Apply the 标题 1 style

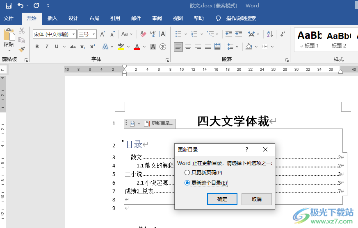click(x=310, y=40)
